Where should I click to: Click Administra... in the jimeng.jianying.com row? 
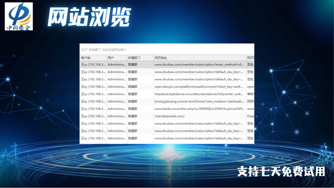click(117, 101)
